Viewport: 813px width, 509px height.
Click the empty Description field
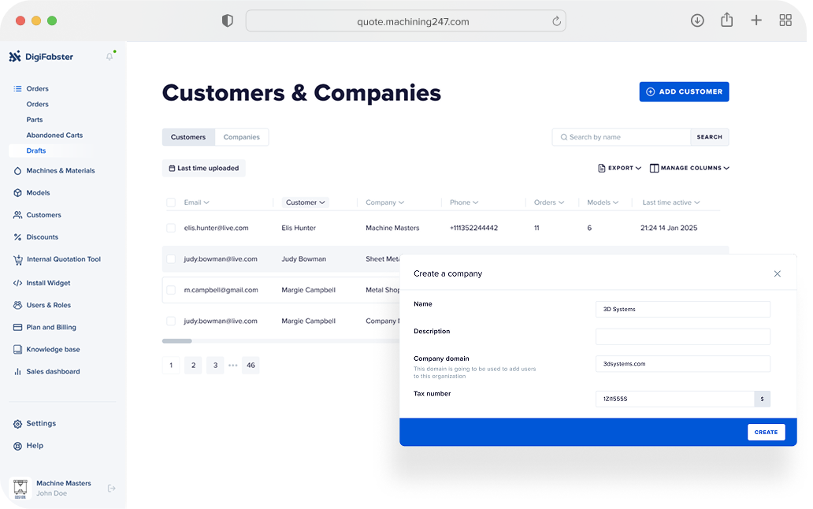pos(683,337)
